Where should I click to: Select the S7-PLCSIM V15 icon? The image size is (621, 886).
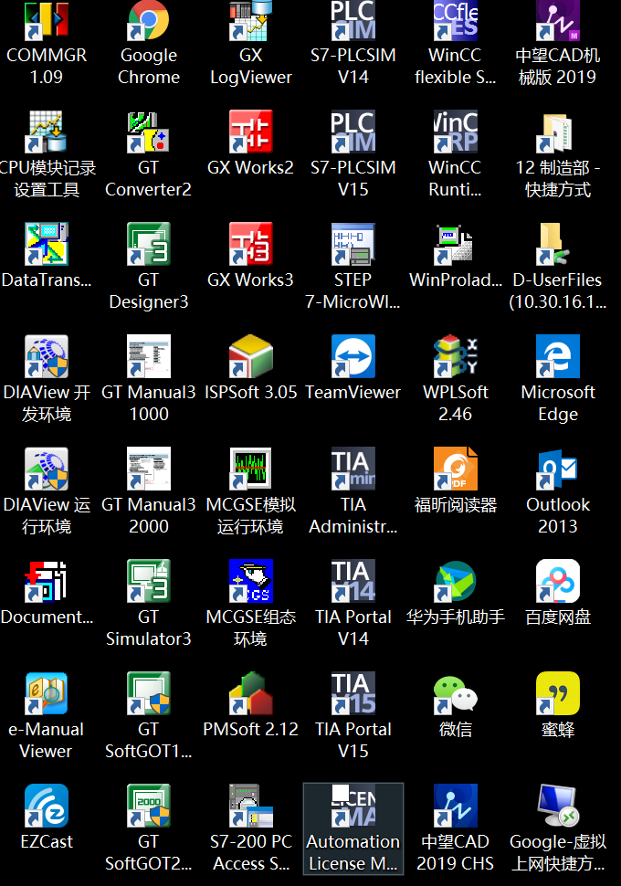353,132
